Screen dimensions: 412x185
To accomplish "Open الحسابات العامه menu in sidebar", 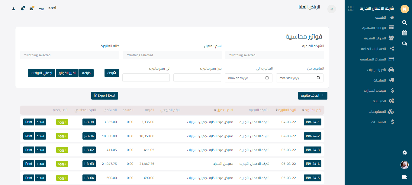I will tap(377, 49).
